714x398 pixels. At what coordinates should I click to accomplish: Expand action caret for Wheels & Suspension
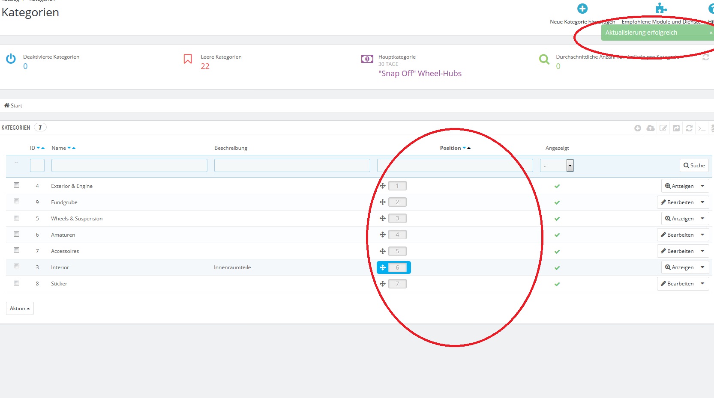tap(702, 218)
